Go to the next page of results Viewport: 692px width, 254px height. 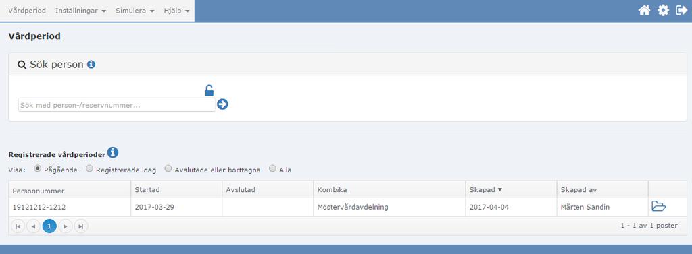pyautogui.click(x=66, y=226)
